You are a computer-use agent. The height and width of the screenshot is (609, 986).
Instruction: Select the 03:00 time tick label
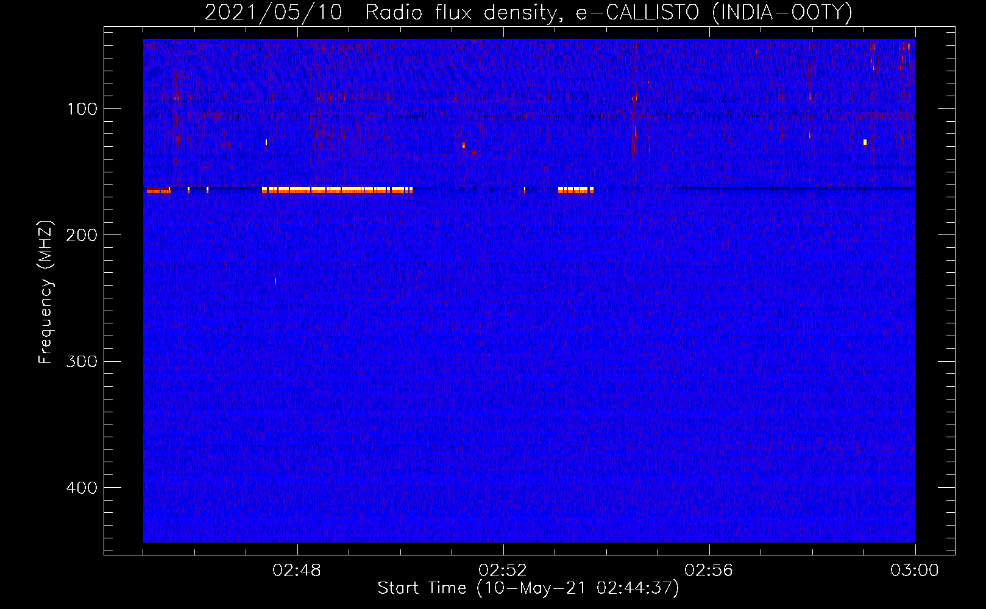click(915, 571)
